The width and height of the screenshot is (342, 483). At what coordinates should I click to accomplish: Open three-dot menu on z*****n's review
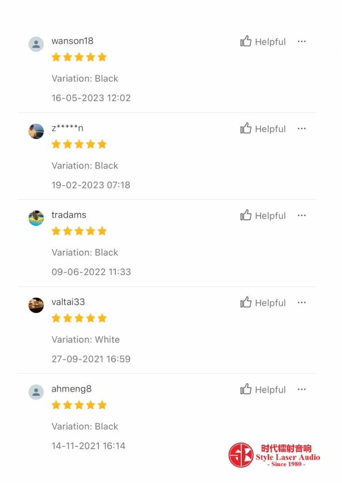pyautogui.click(x=301, y=128)
